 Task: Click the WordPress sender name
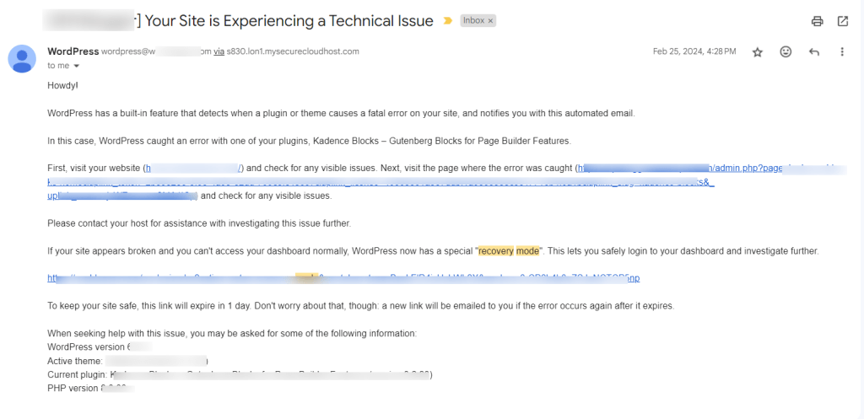point(73,51)
